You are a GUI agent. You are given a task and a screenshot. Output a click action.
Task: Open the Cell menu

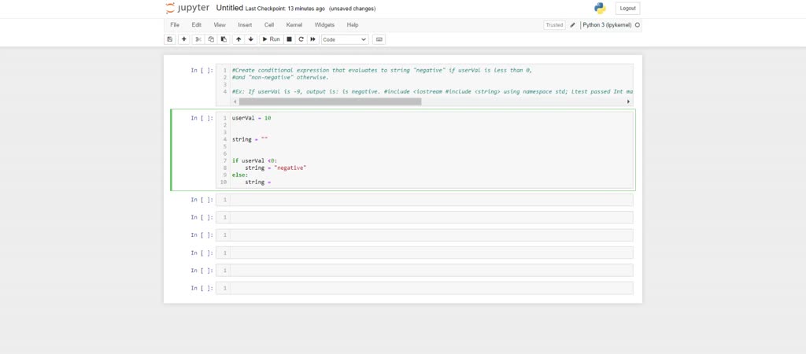click(x=269, y=25)
